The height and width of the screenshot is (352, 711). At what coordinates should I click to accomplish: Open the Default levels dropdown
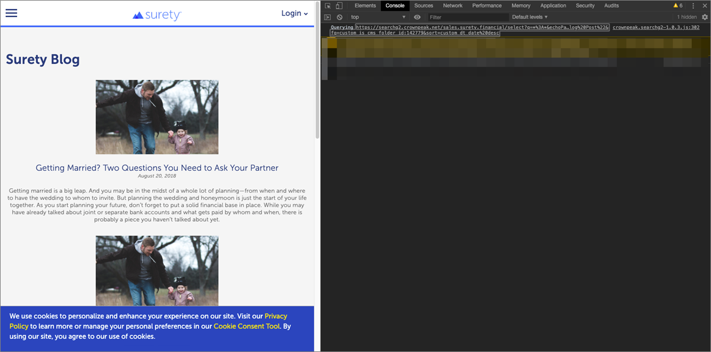530,17
